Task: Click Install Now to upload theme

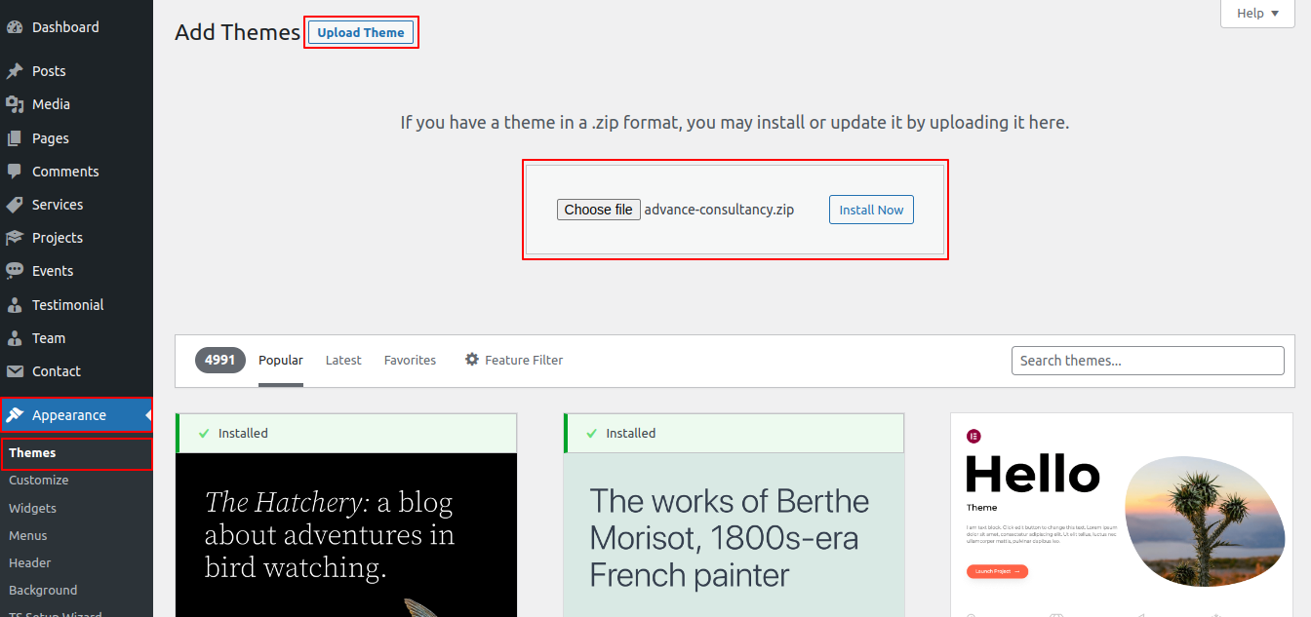Action: click(871, 210)
